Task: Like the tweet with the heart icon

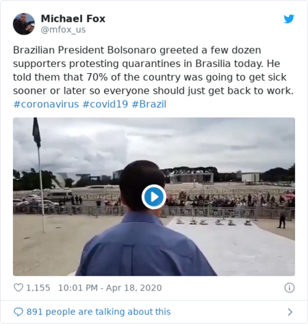Action: [18, 288]
